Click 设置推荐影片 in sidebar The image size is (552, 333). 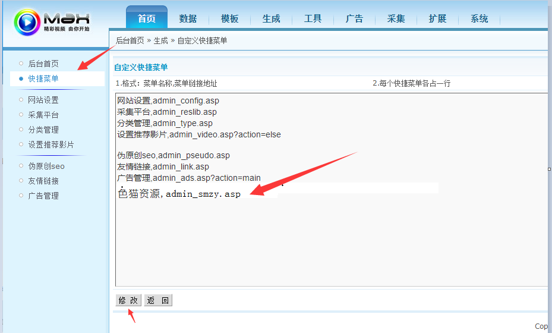pos(51,144)
